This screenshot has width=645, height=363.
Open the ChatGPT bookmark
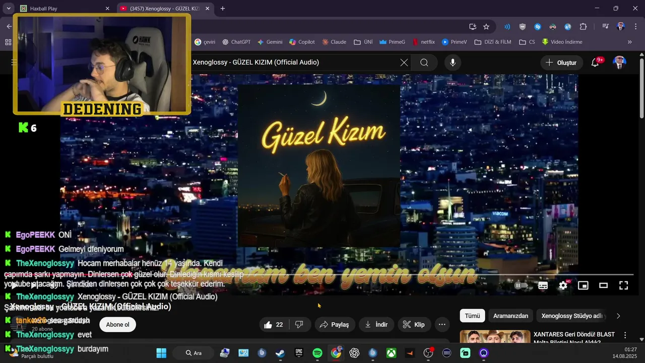pos(236,42)
